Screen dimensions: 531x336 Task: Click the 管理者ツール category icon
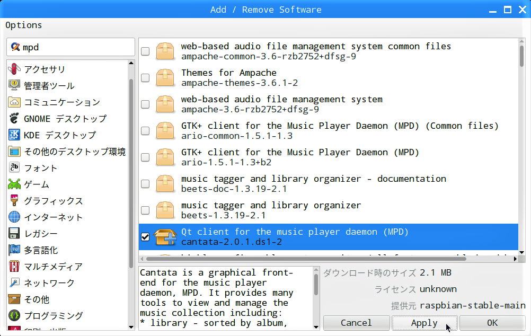click(x=14, y=85)
